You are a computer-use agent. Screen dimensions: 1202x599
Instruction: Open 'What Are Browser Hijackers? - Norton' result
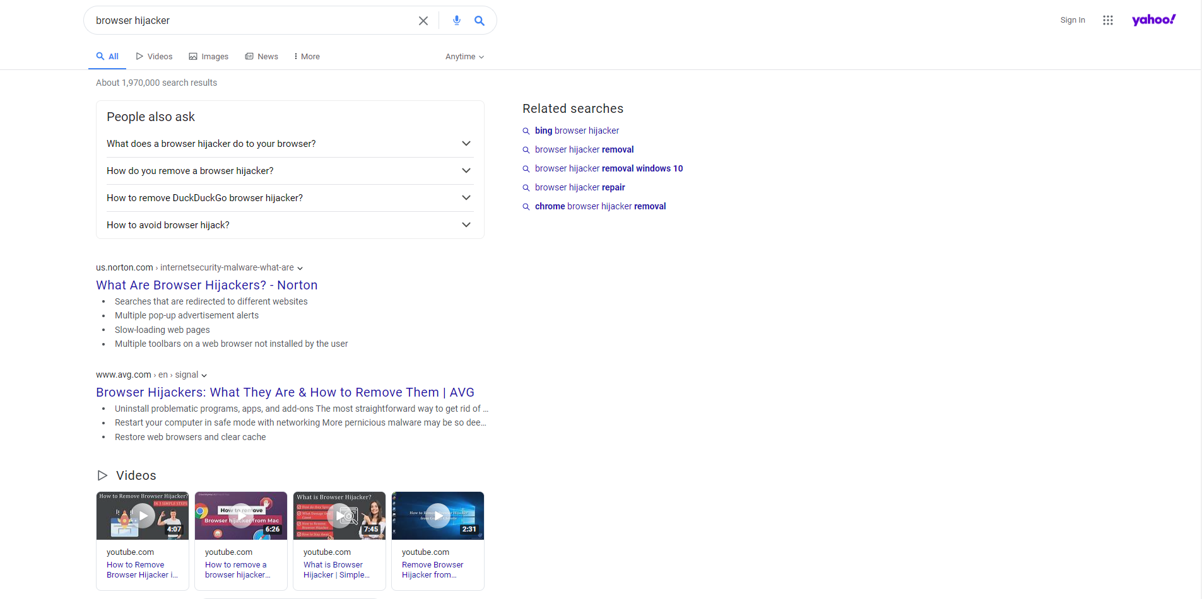[207, 285]
